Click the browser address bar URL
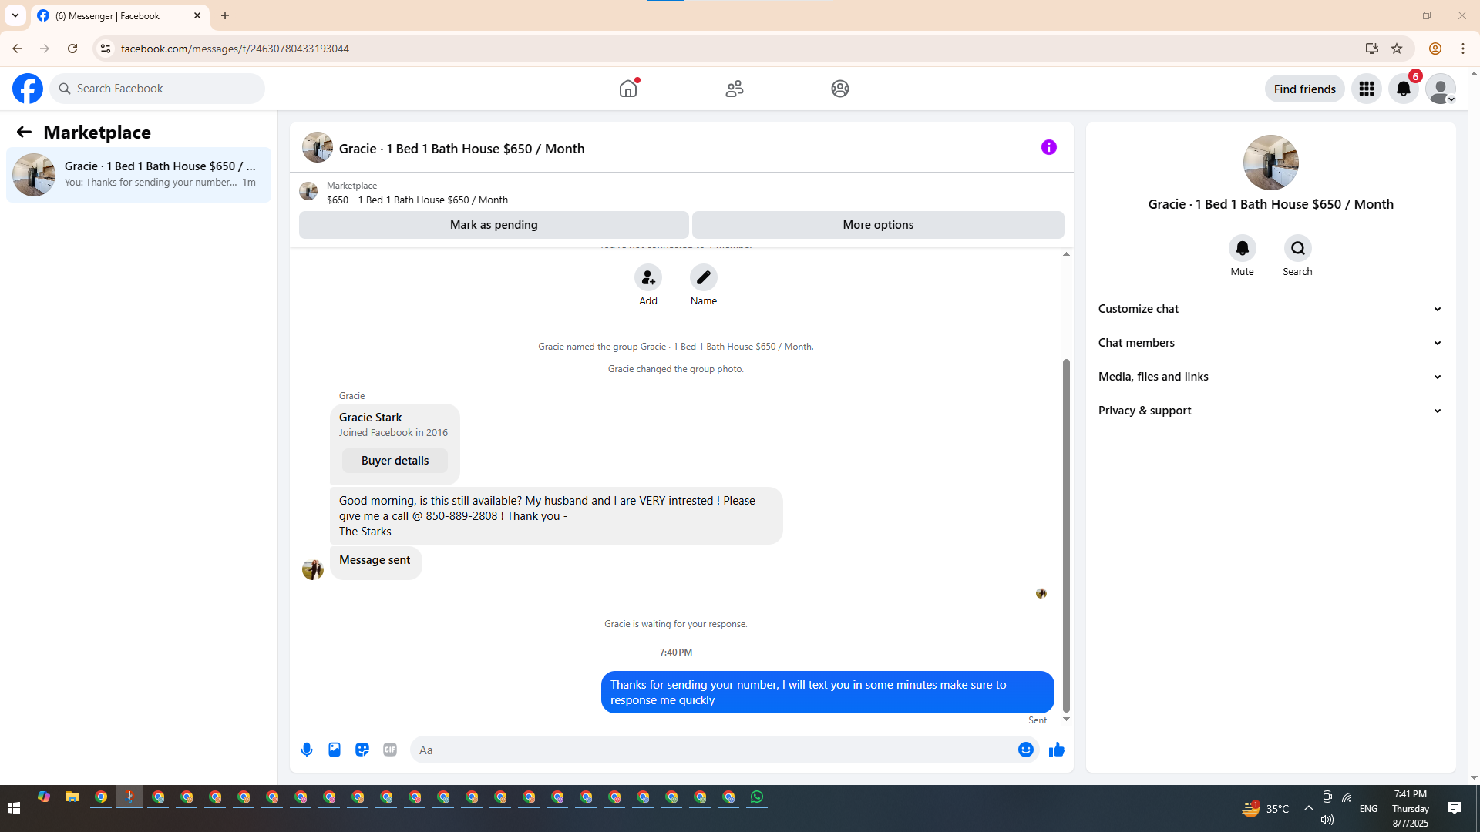 (x=235, y=49)
